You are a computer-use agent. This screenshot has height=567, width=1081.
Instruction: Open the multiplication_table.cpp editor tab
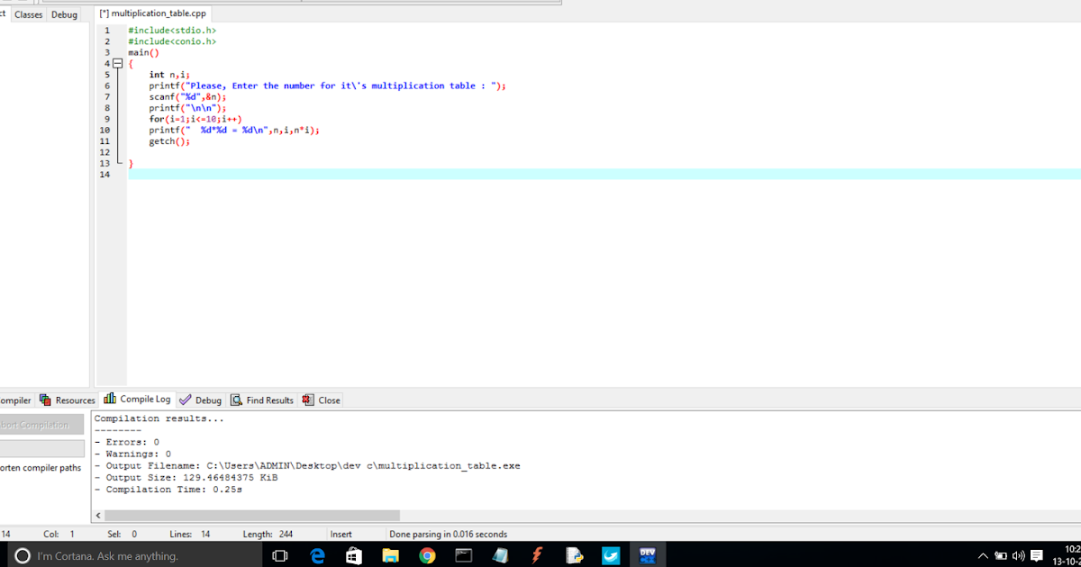[152, 14]
